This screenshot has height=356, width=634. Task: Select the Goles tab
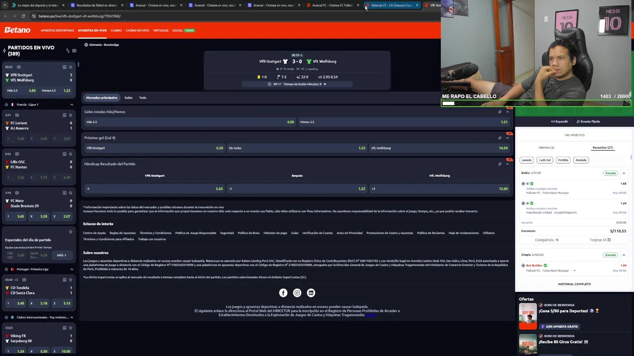[x=128, y=97]
